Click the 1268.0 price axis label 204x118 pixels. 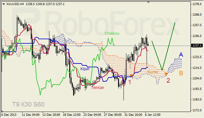pyautogui.click(x=197, y=15)
